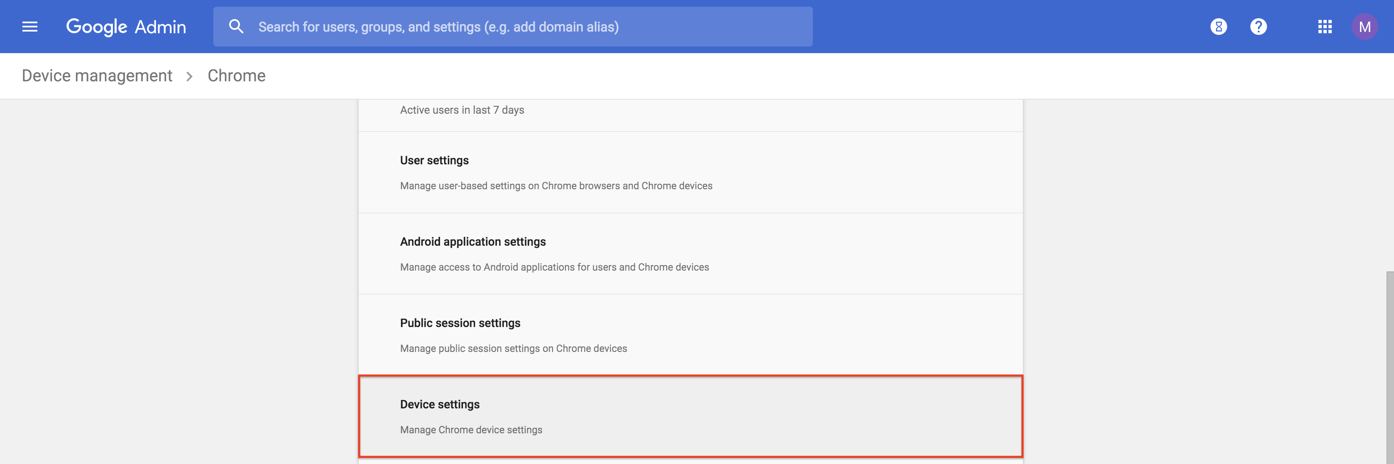The height and width of the screenshot is (464, 1394).
Task: Click 'Manage public session settings' description text
Action: 513,349
